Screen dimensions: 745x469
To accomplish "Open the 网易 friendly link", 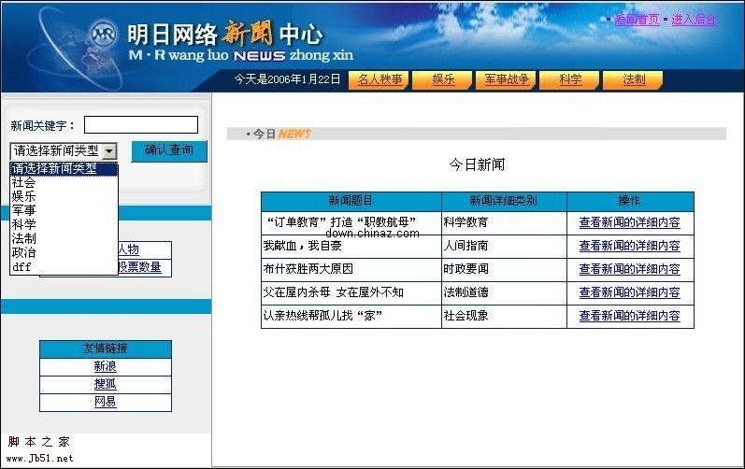I will pyautogui.click(x=105, y=402).
